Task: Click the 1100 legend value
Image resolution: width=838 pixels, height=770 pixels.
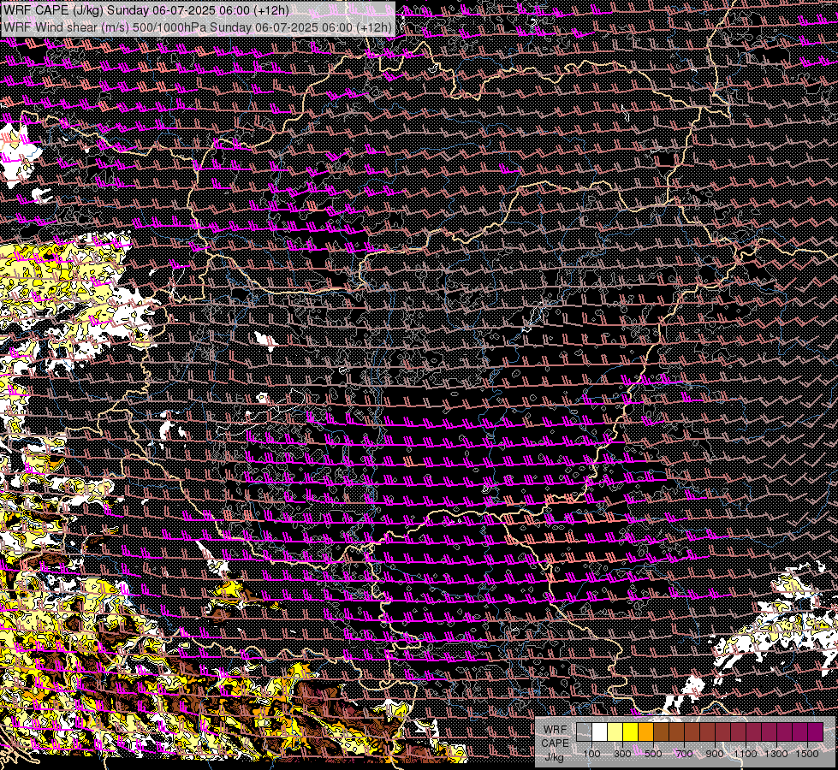Action: point(746,754)
